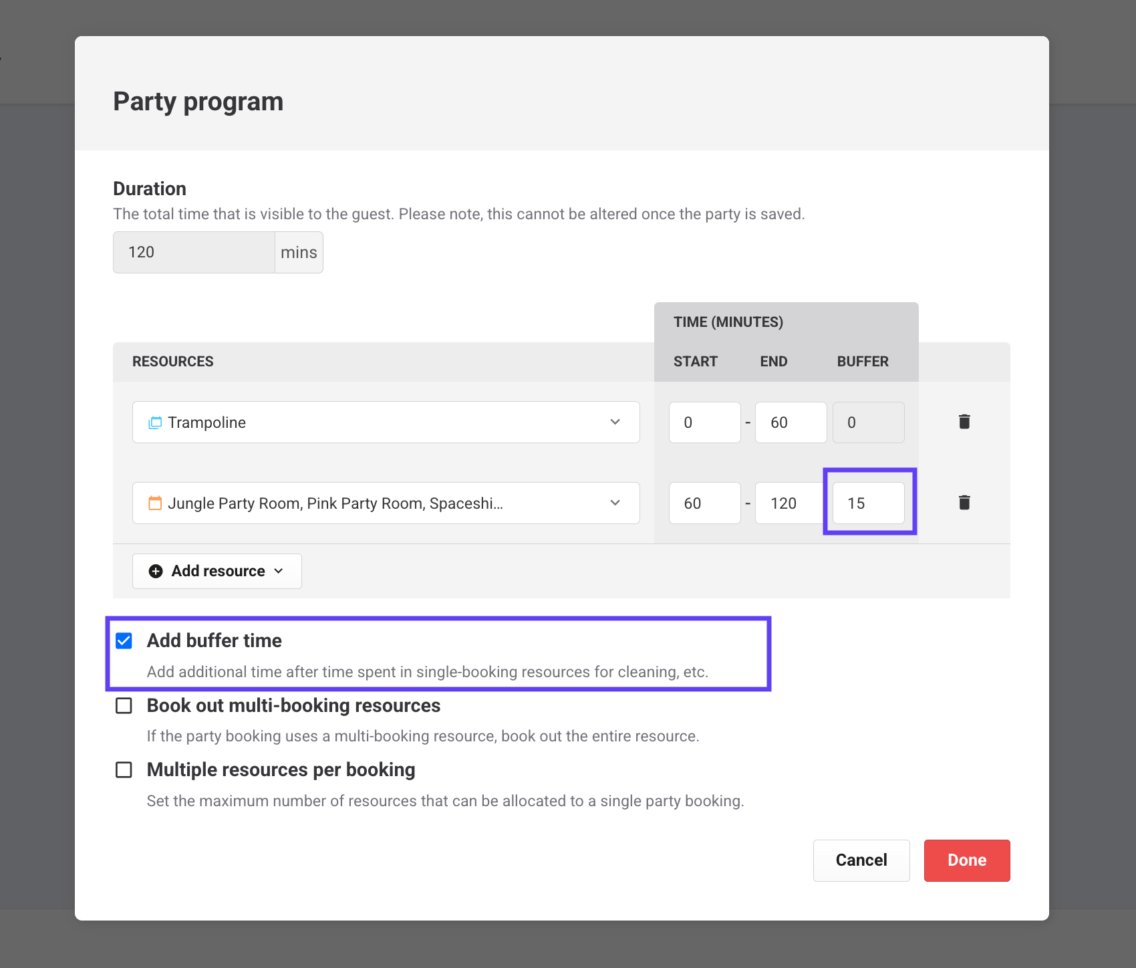
Task: Click the orange calendar icon beside Jungle Party Room
Action: point(155,503)
